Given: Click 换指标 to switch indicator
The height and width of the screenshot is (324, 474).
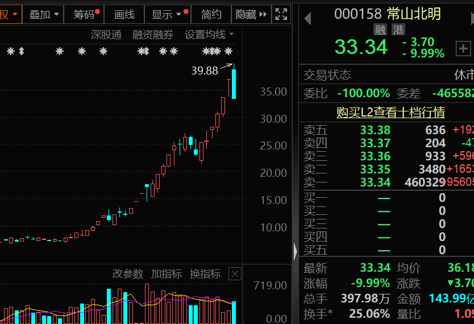Looking at the screenshot, I should point(205,274).
